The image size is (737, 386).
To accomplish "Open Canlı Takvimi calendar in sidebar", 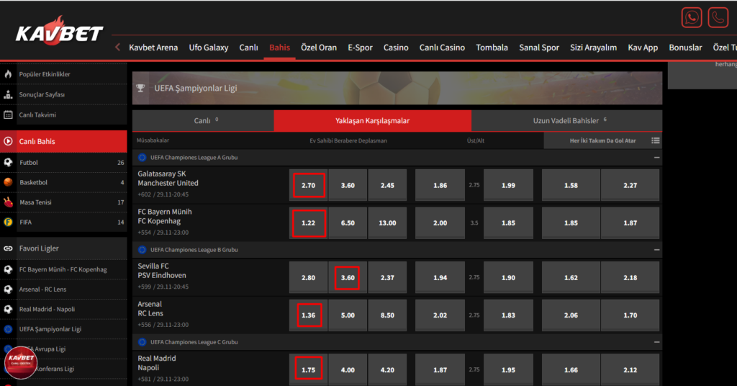I will (37, 115).
